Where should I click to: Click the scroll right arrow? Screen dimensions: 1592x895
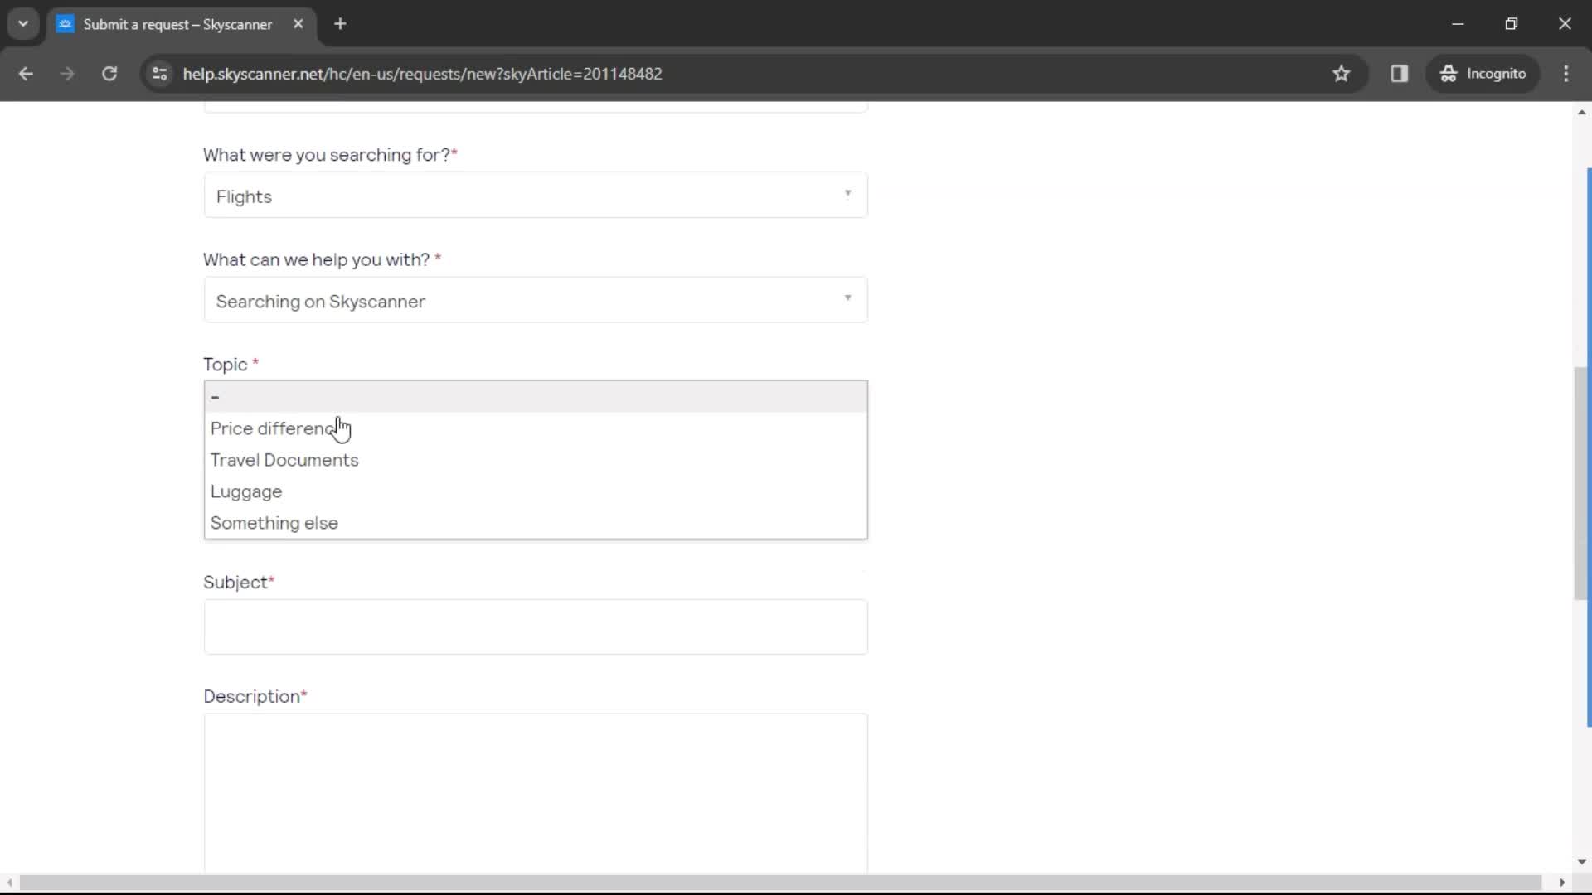coord(1562,883)
